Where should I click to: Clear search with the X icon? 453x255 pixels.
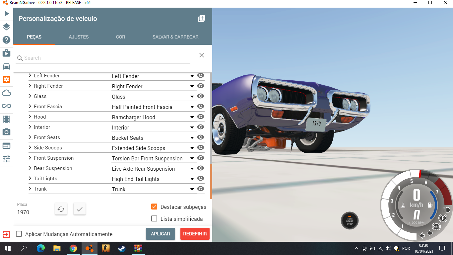202,55
